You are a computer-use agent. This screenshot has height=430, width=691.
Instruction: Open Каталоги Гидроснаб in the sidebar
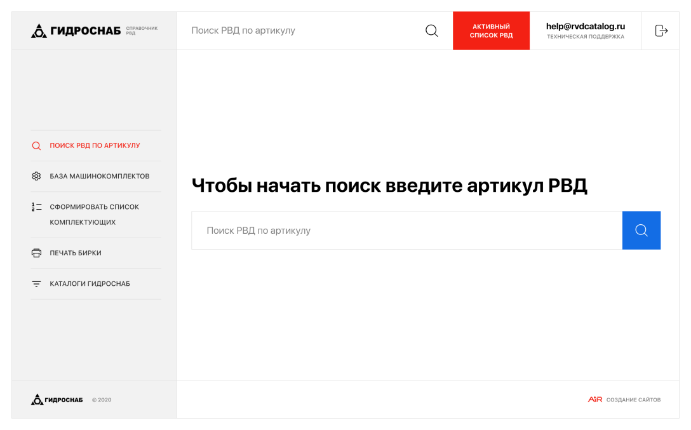tap(90, 284)
